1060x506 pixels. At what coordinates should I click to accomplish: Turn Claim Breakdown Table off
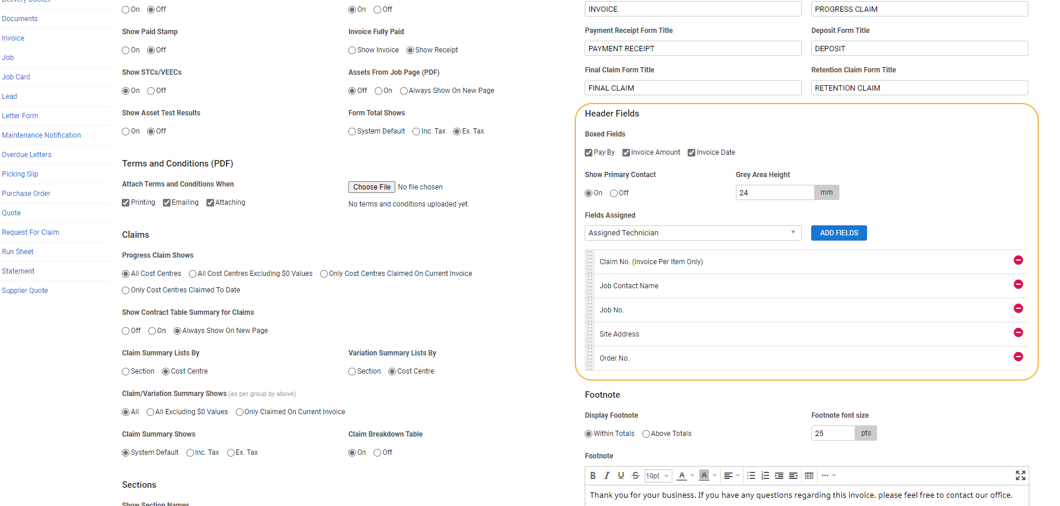pos(377,452)
